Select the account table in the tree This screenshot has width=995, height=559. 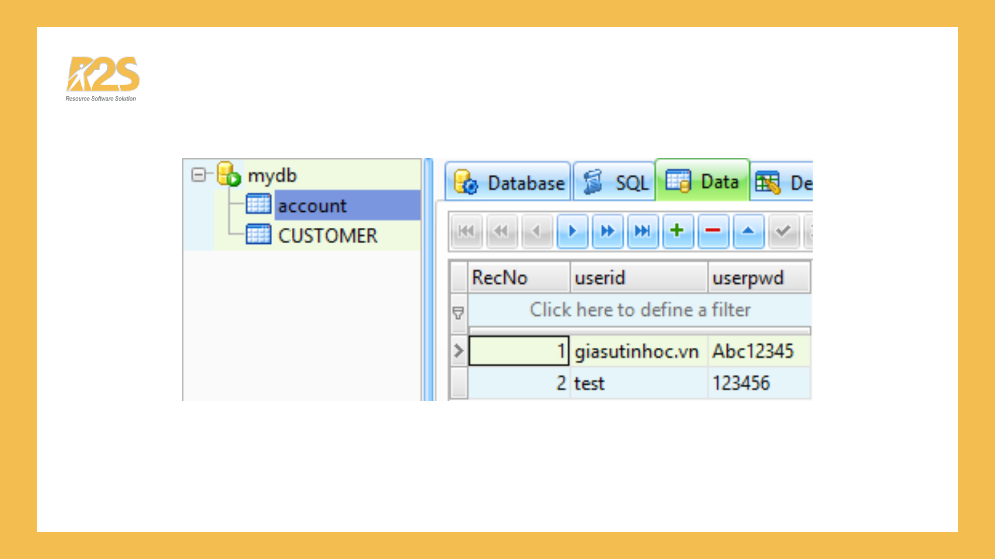coord(312,205)
